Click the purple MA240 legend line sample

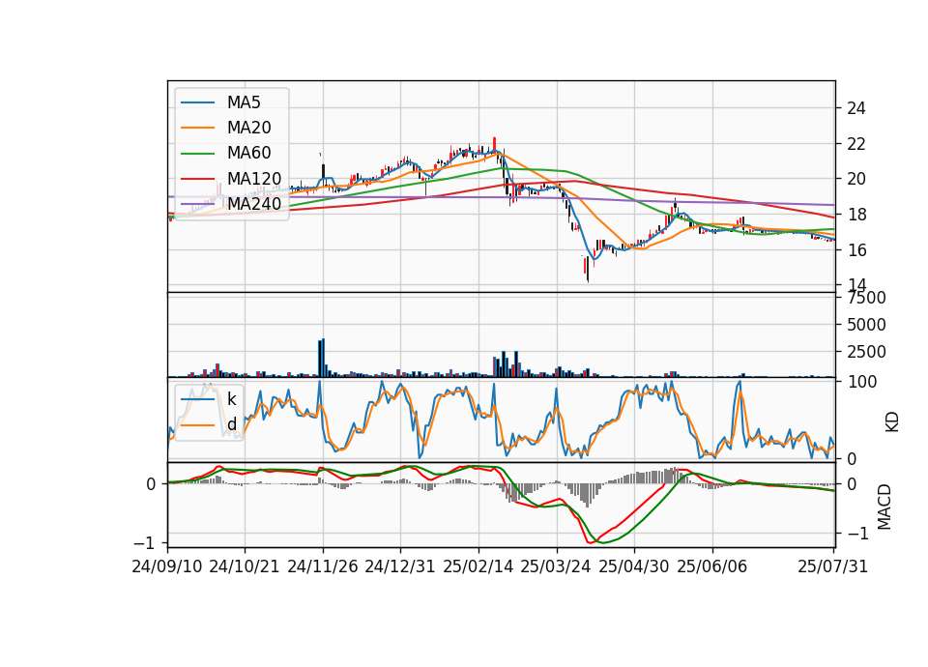197,204
